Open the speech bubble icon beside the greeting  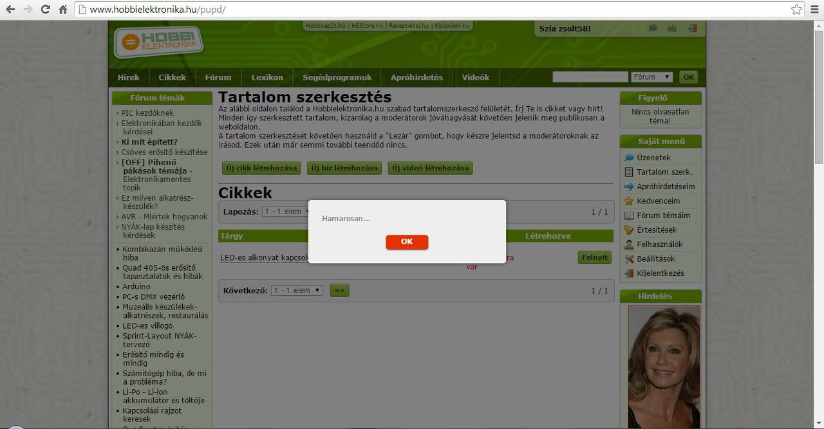(653, 28)
